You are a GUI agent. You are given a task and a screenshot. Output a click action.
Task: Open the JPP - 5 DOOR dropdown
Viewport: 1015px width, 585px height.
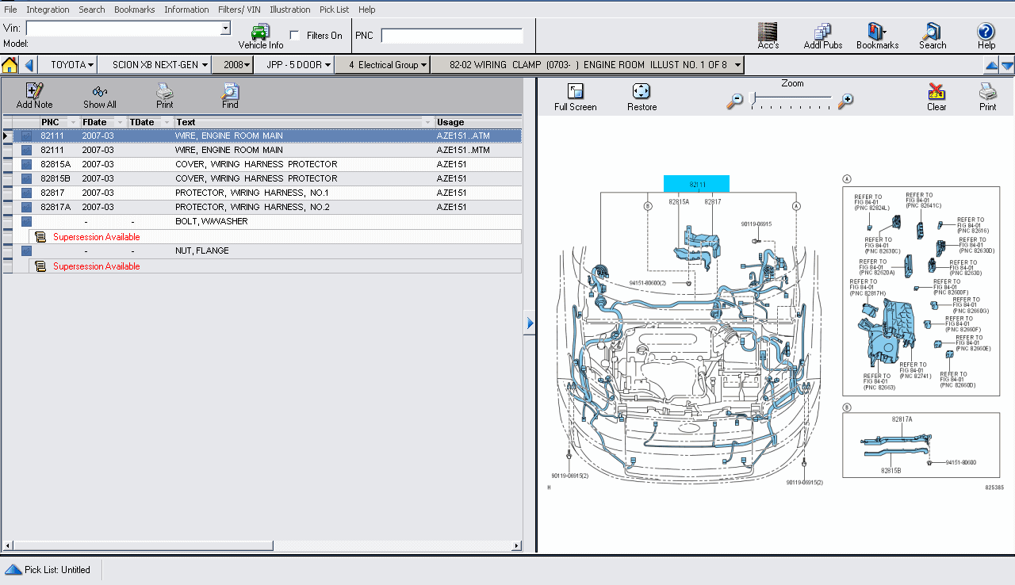coord(294,65)
